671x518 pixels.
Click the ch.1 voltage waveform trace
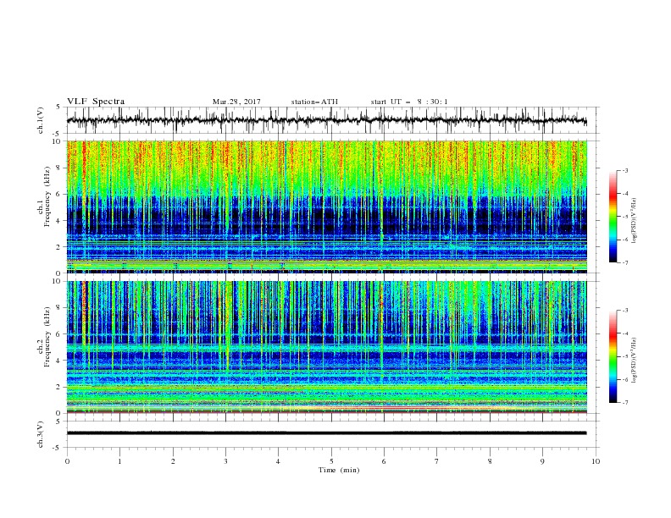(326, 120)
